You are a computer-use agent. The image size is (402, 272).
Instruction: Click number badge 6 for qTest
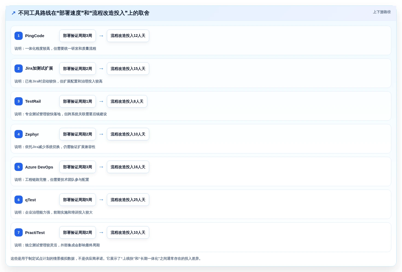tap(19, 200)
